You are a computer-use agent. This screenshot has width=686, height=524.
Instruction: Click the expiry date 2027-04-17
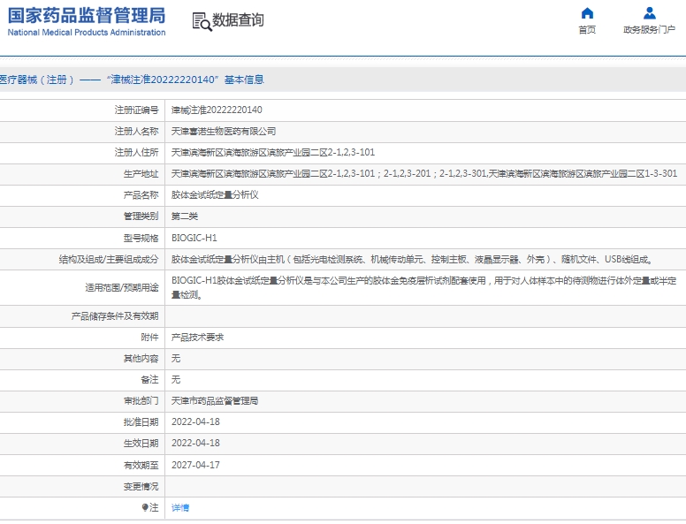click(195, 465)
